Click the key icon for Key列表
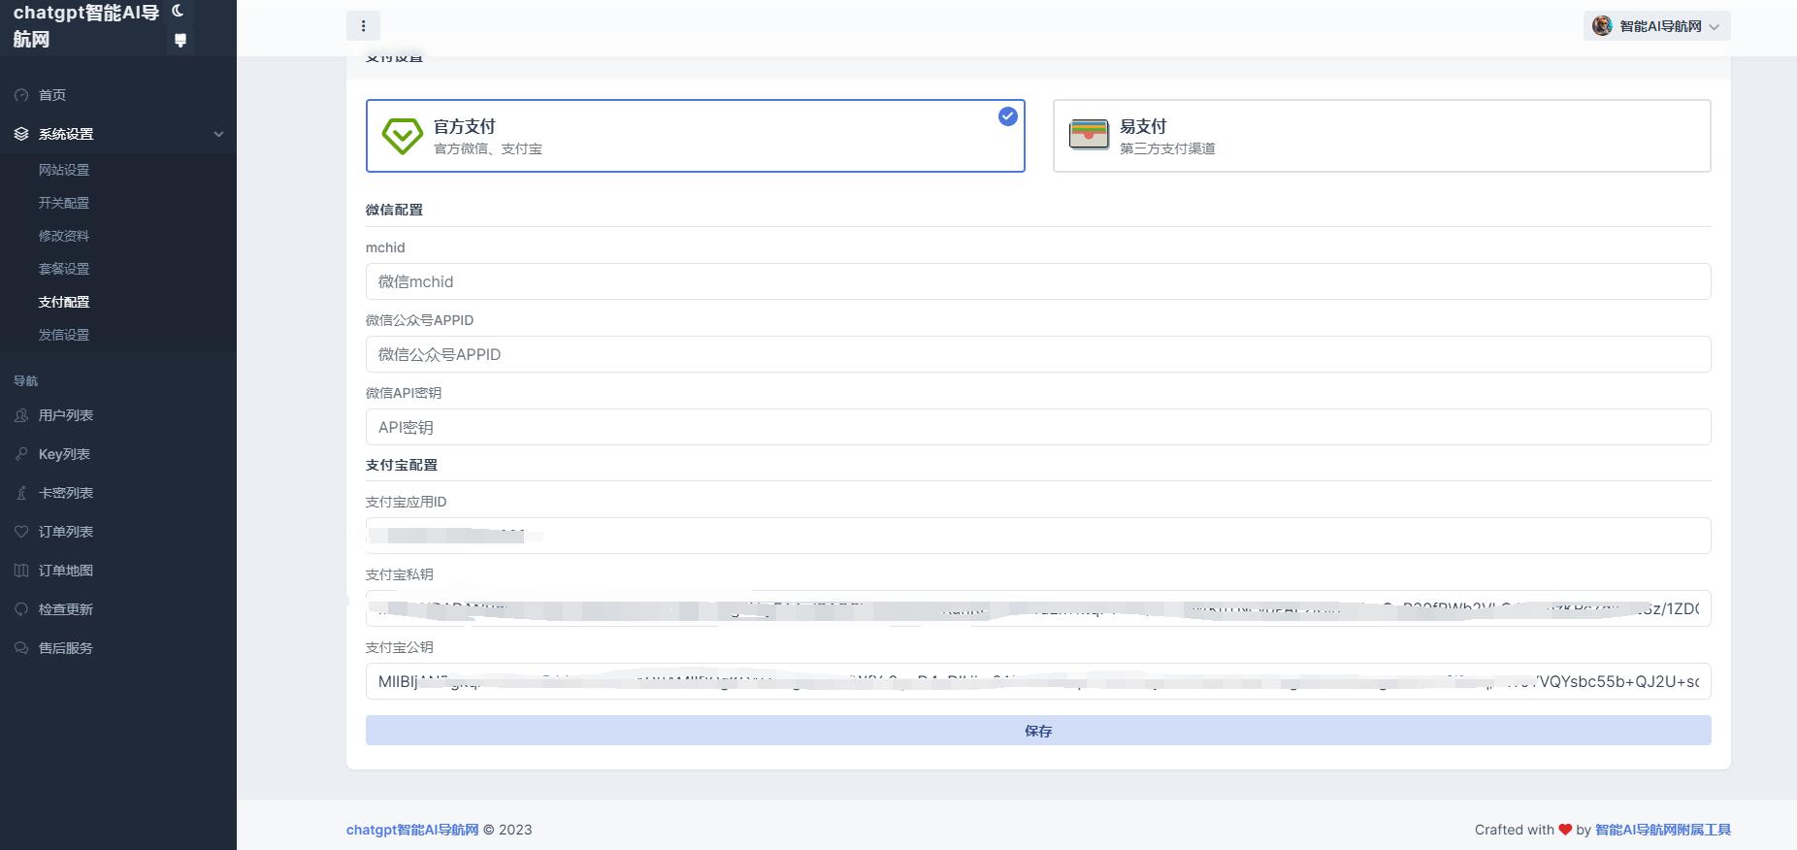Screen dimensions: 1797x850 click(x=21, y=454)
